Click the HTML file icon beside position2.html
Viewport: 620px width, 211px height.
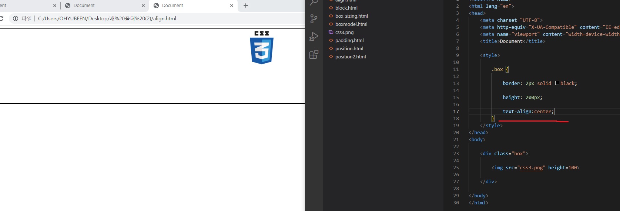(331, 57)
